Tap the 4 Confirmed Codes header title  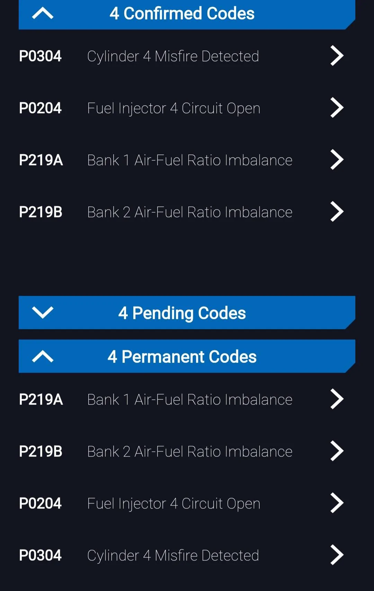182,14
